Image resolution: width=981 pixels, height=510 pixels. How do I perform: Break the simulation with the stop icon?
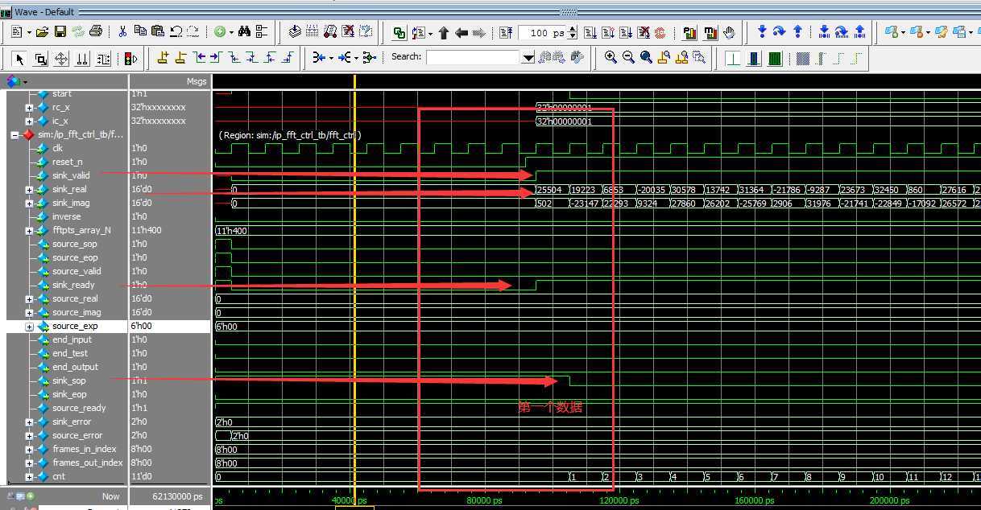point(644,32)
